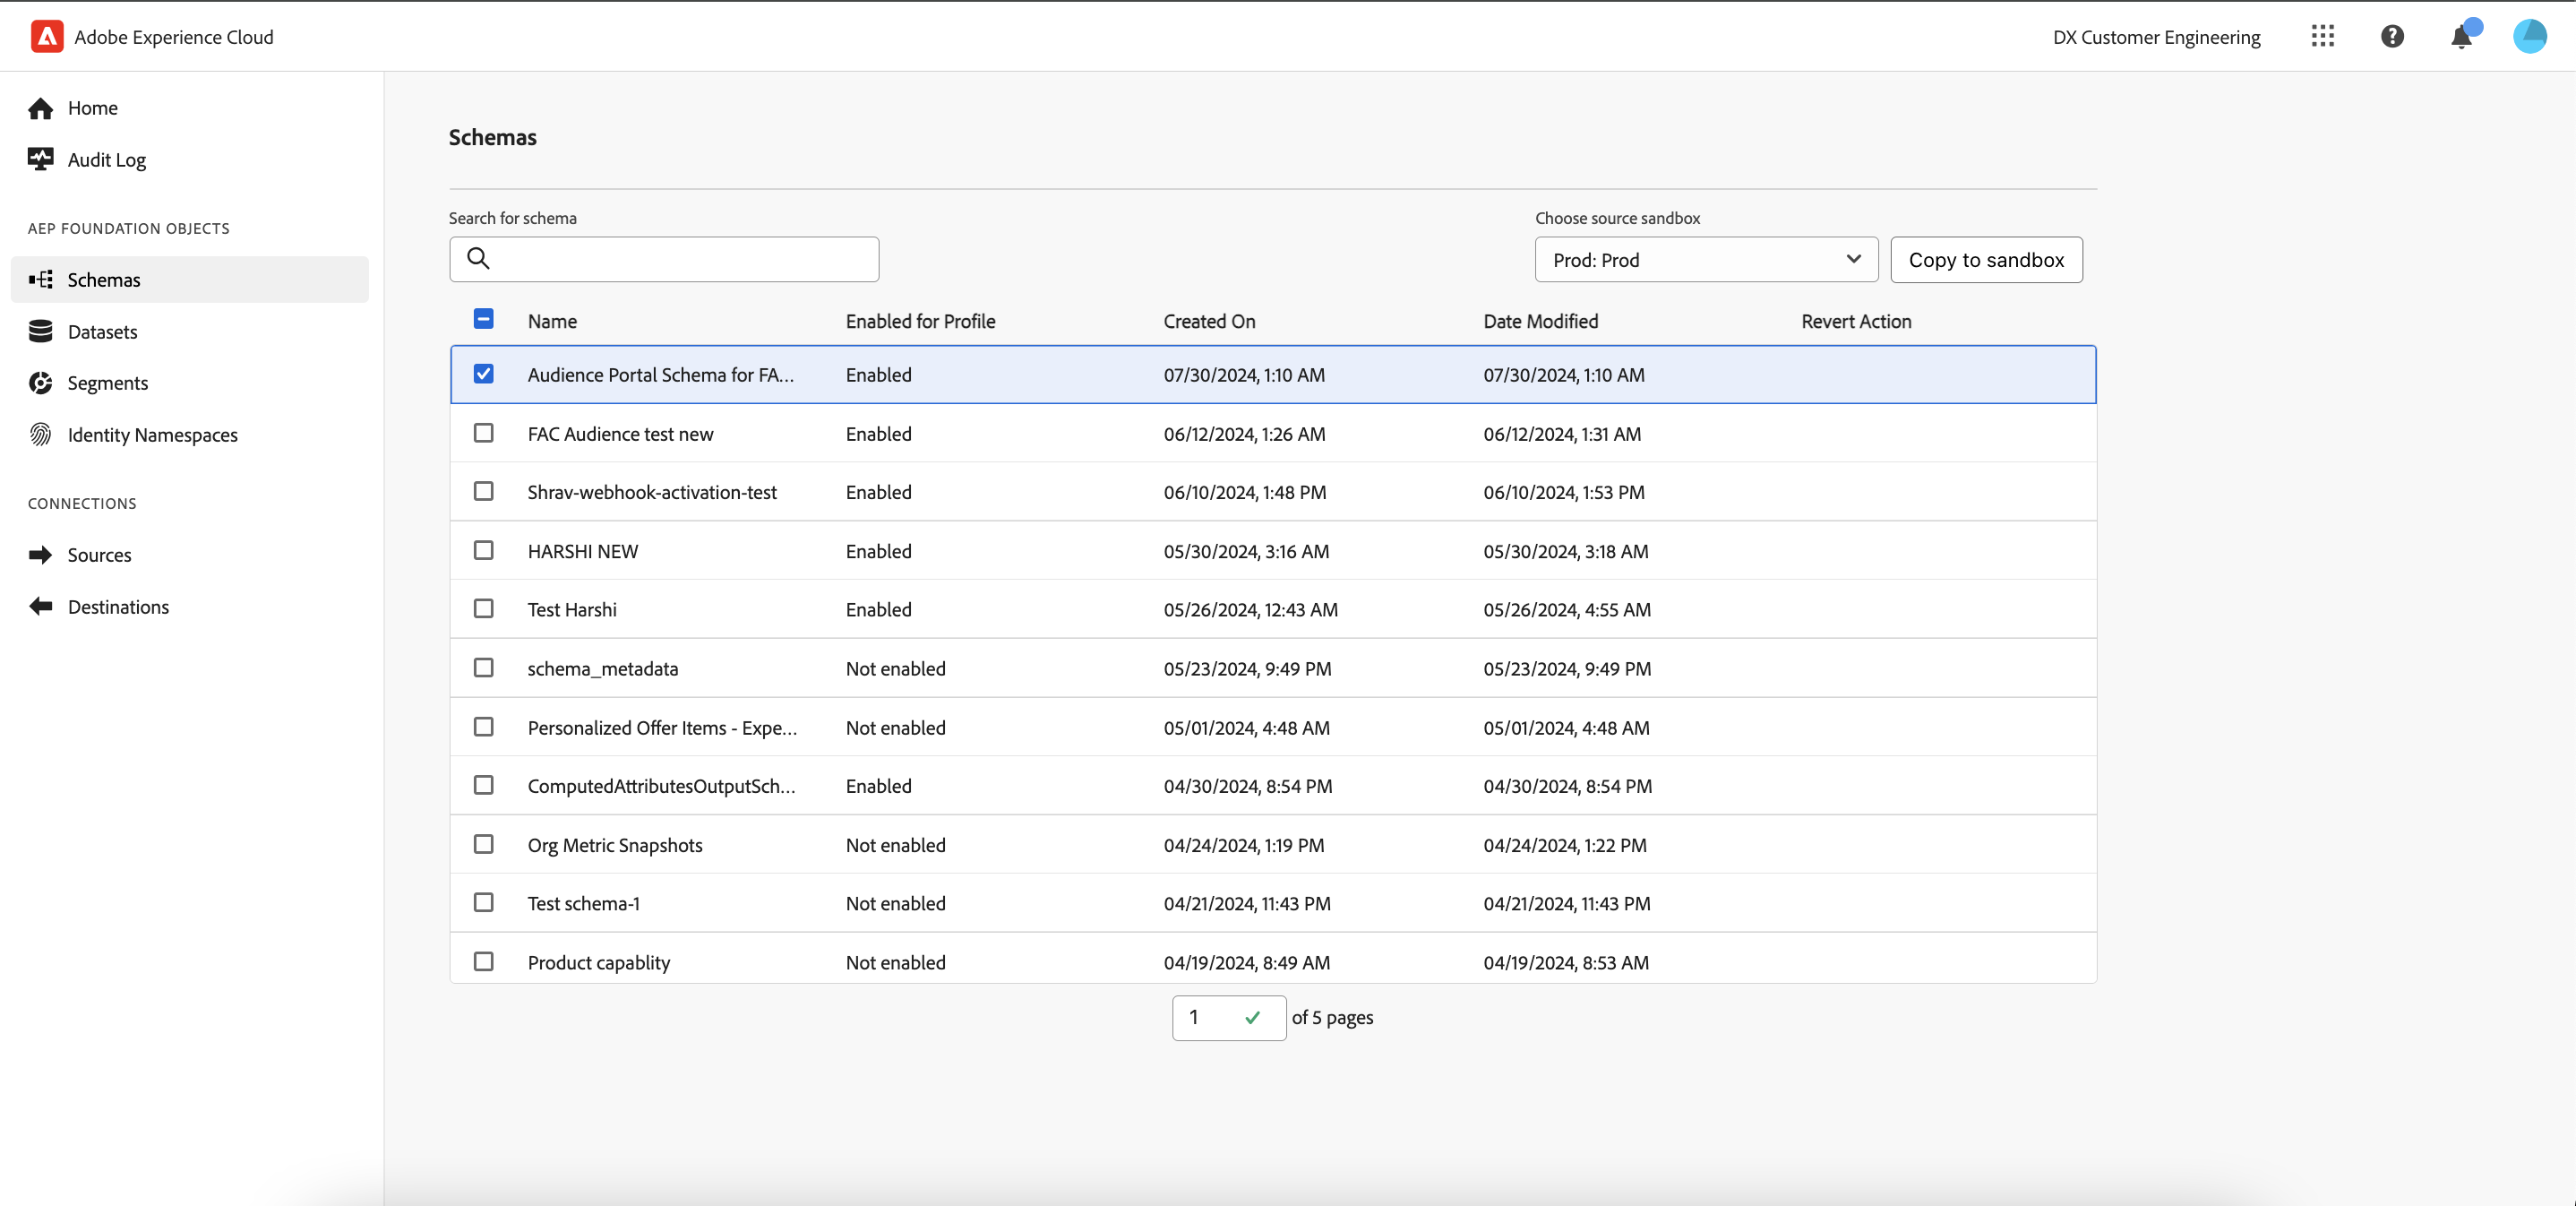Open the notifications bell icon
2576x1206 pixels.
[x=2462, y=36]
